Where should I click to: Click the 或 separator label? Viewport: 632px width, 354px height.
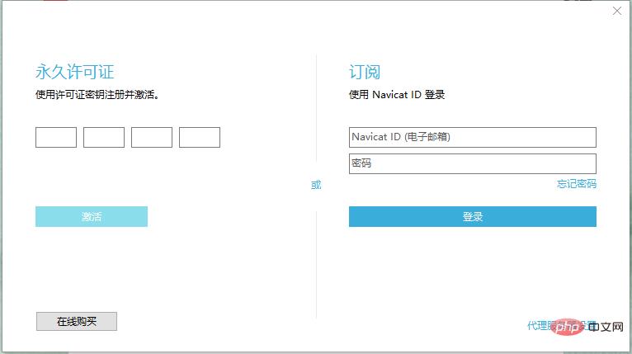[316, 185]
